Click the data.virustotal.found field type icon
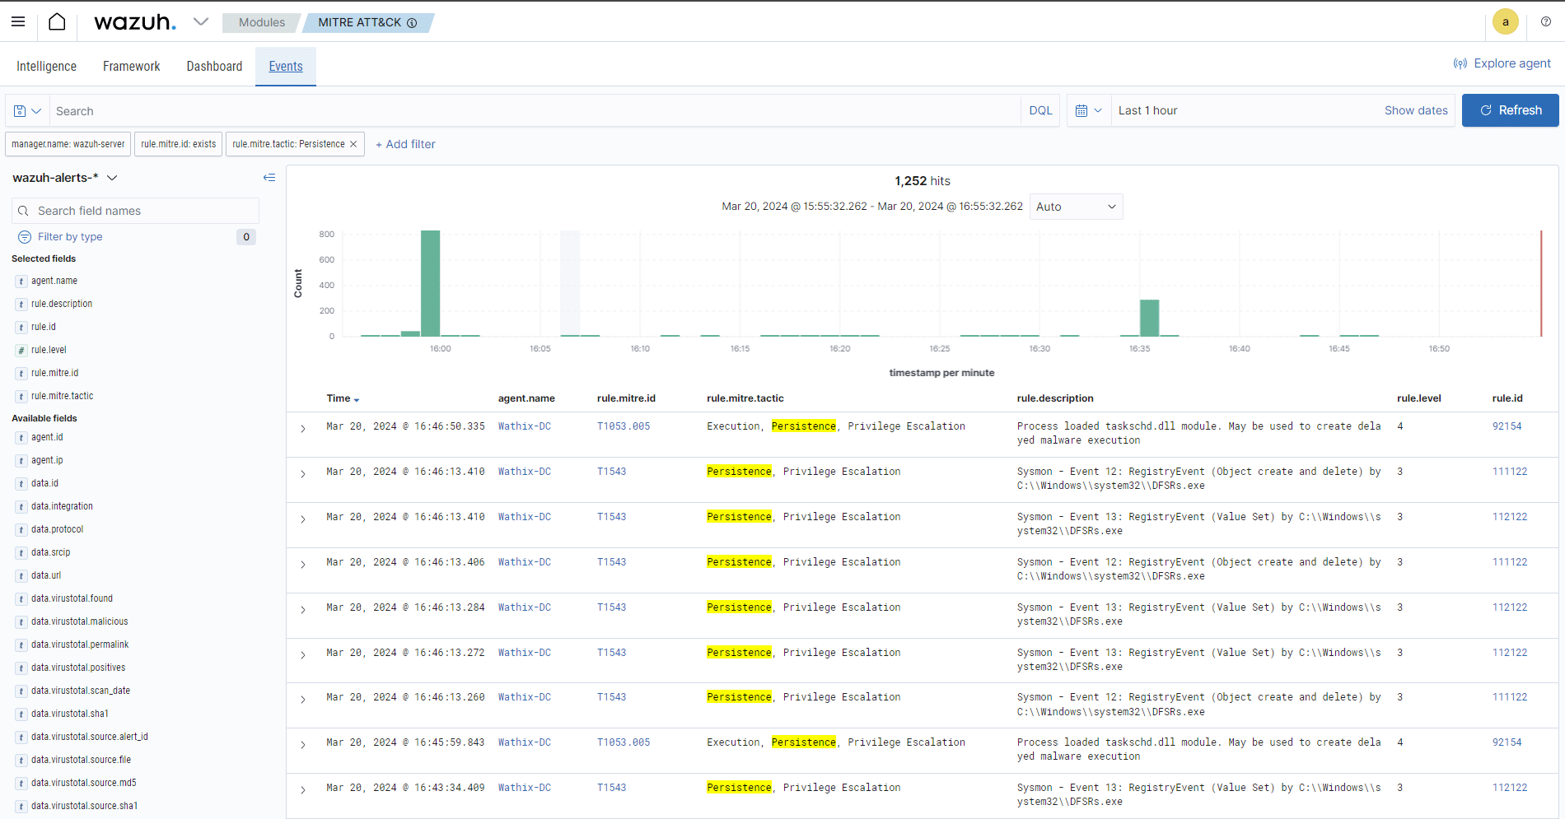 pyautogui.click(x=21, y=599)
